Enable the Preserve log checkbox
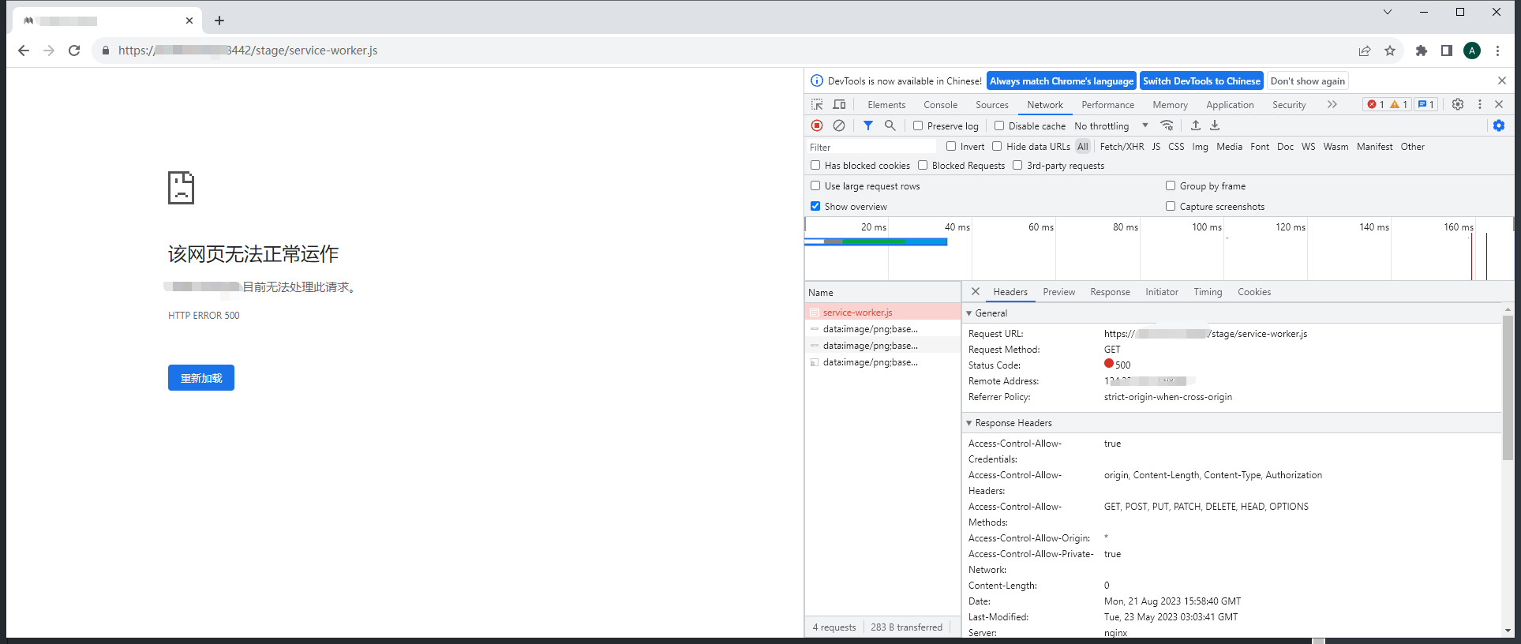This screenshot has width=1521, height=644. [x=918, y=125]
